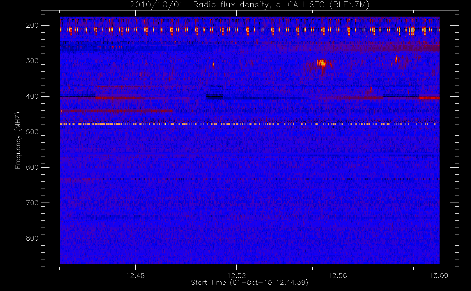Click the orange dashed line near 480 MHz
This screenshot has width=471, height=291.
coord(250,124)
